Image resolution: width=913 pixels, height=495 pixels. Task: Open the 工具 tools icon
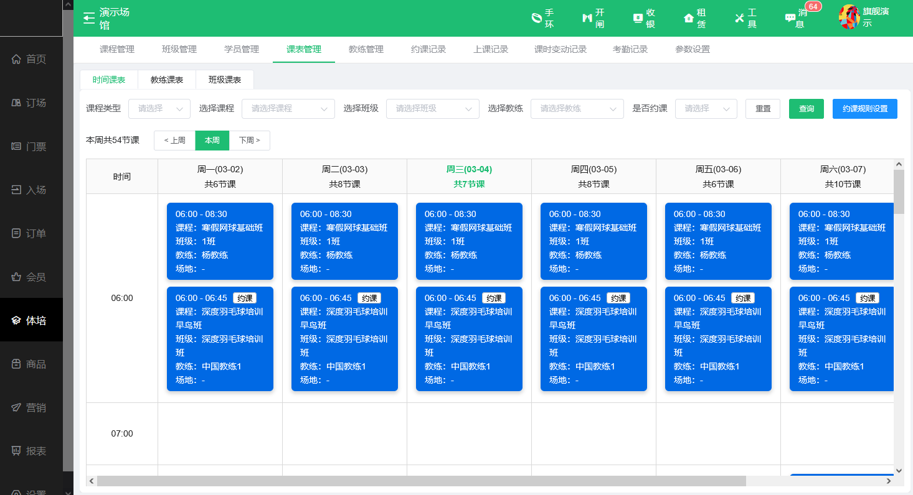tap(740, 18)
